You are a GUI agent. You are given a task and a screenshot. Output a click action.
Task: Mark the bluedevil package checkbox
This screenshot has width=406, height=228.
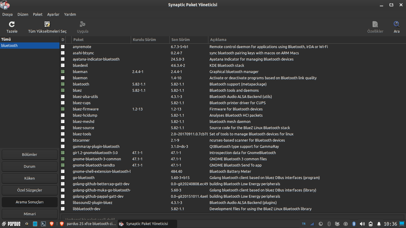click(63, 65)
